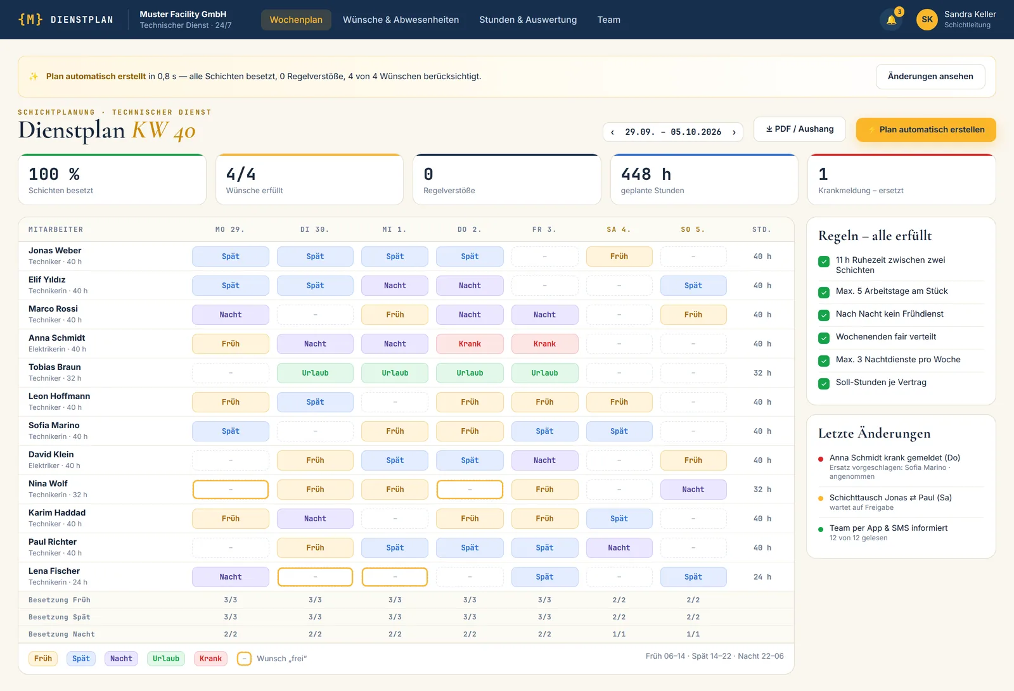Select the Wochenplan tab
The image size is (1014, 691).
pos(296,20)
